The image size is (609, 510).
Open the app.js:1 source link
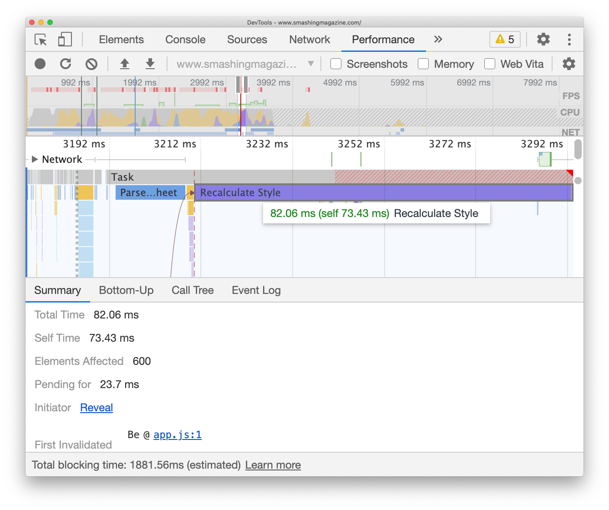click(x=178, y=435)
